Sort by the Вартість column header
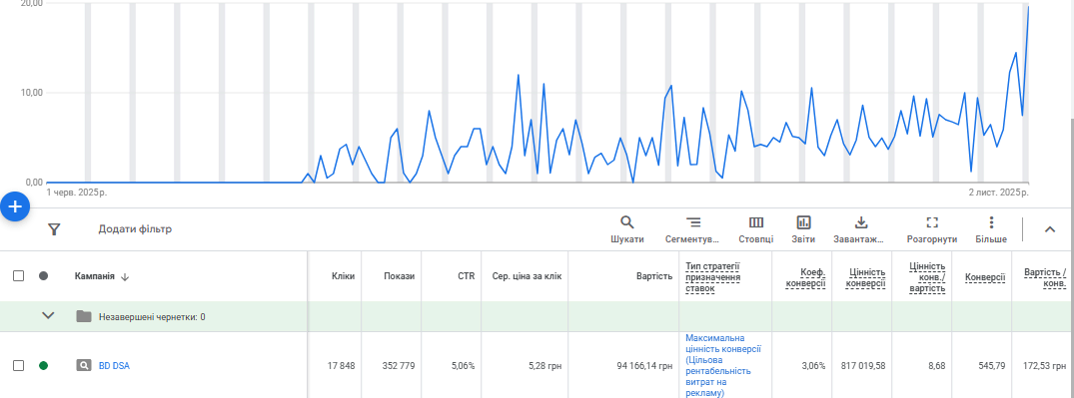The height and width of the screenshot is (398, 1074). point(654,276)
